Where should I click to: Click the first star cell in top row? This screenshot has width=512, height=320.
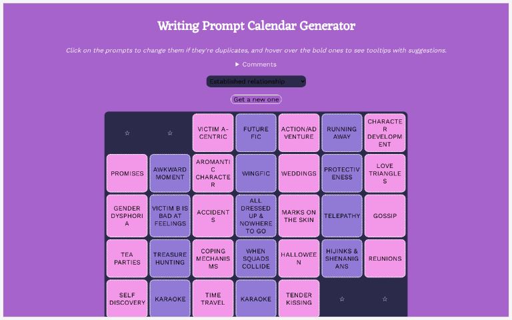click(x=127, y=133)
